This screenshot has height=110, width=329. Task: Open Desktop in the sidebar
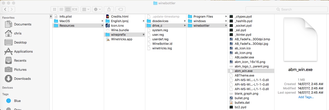20,42
